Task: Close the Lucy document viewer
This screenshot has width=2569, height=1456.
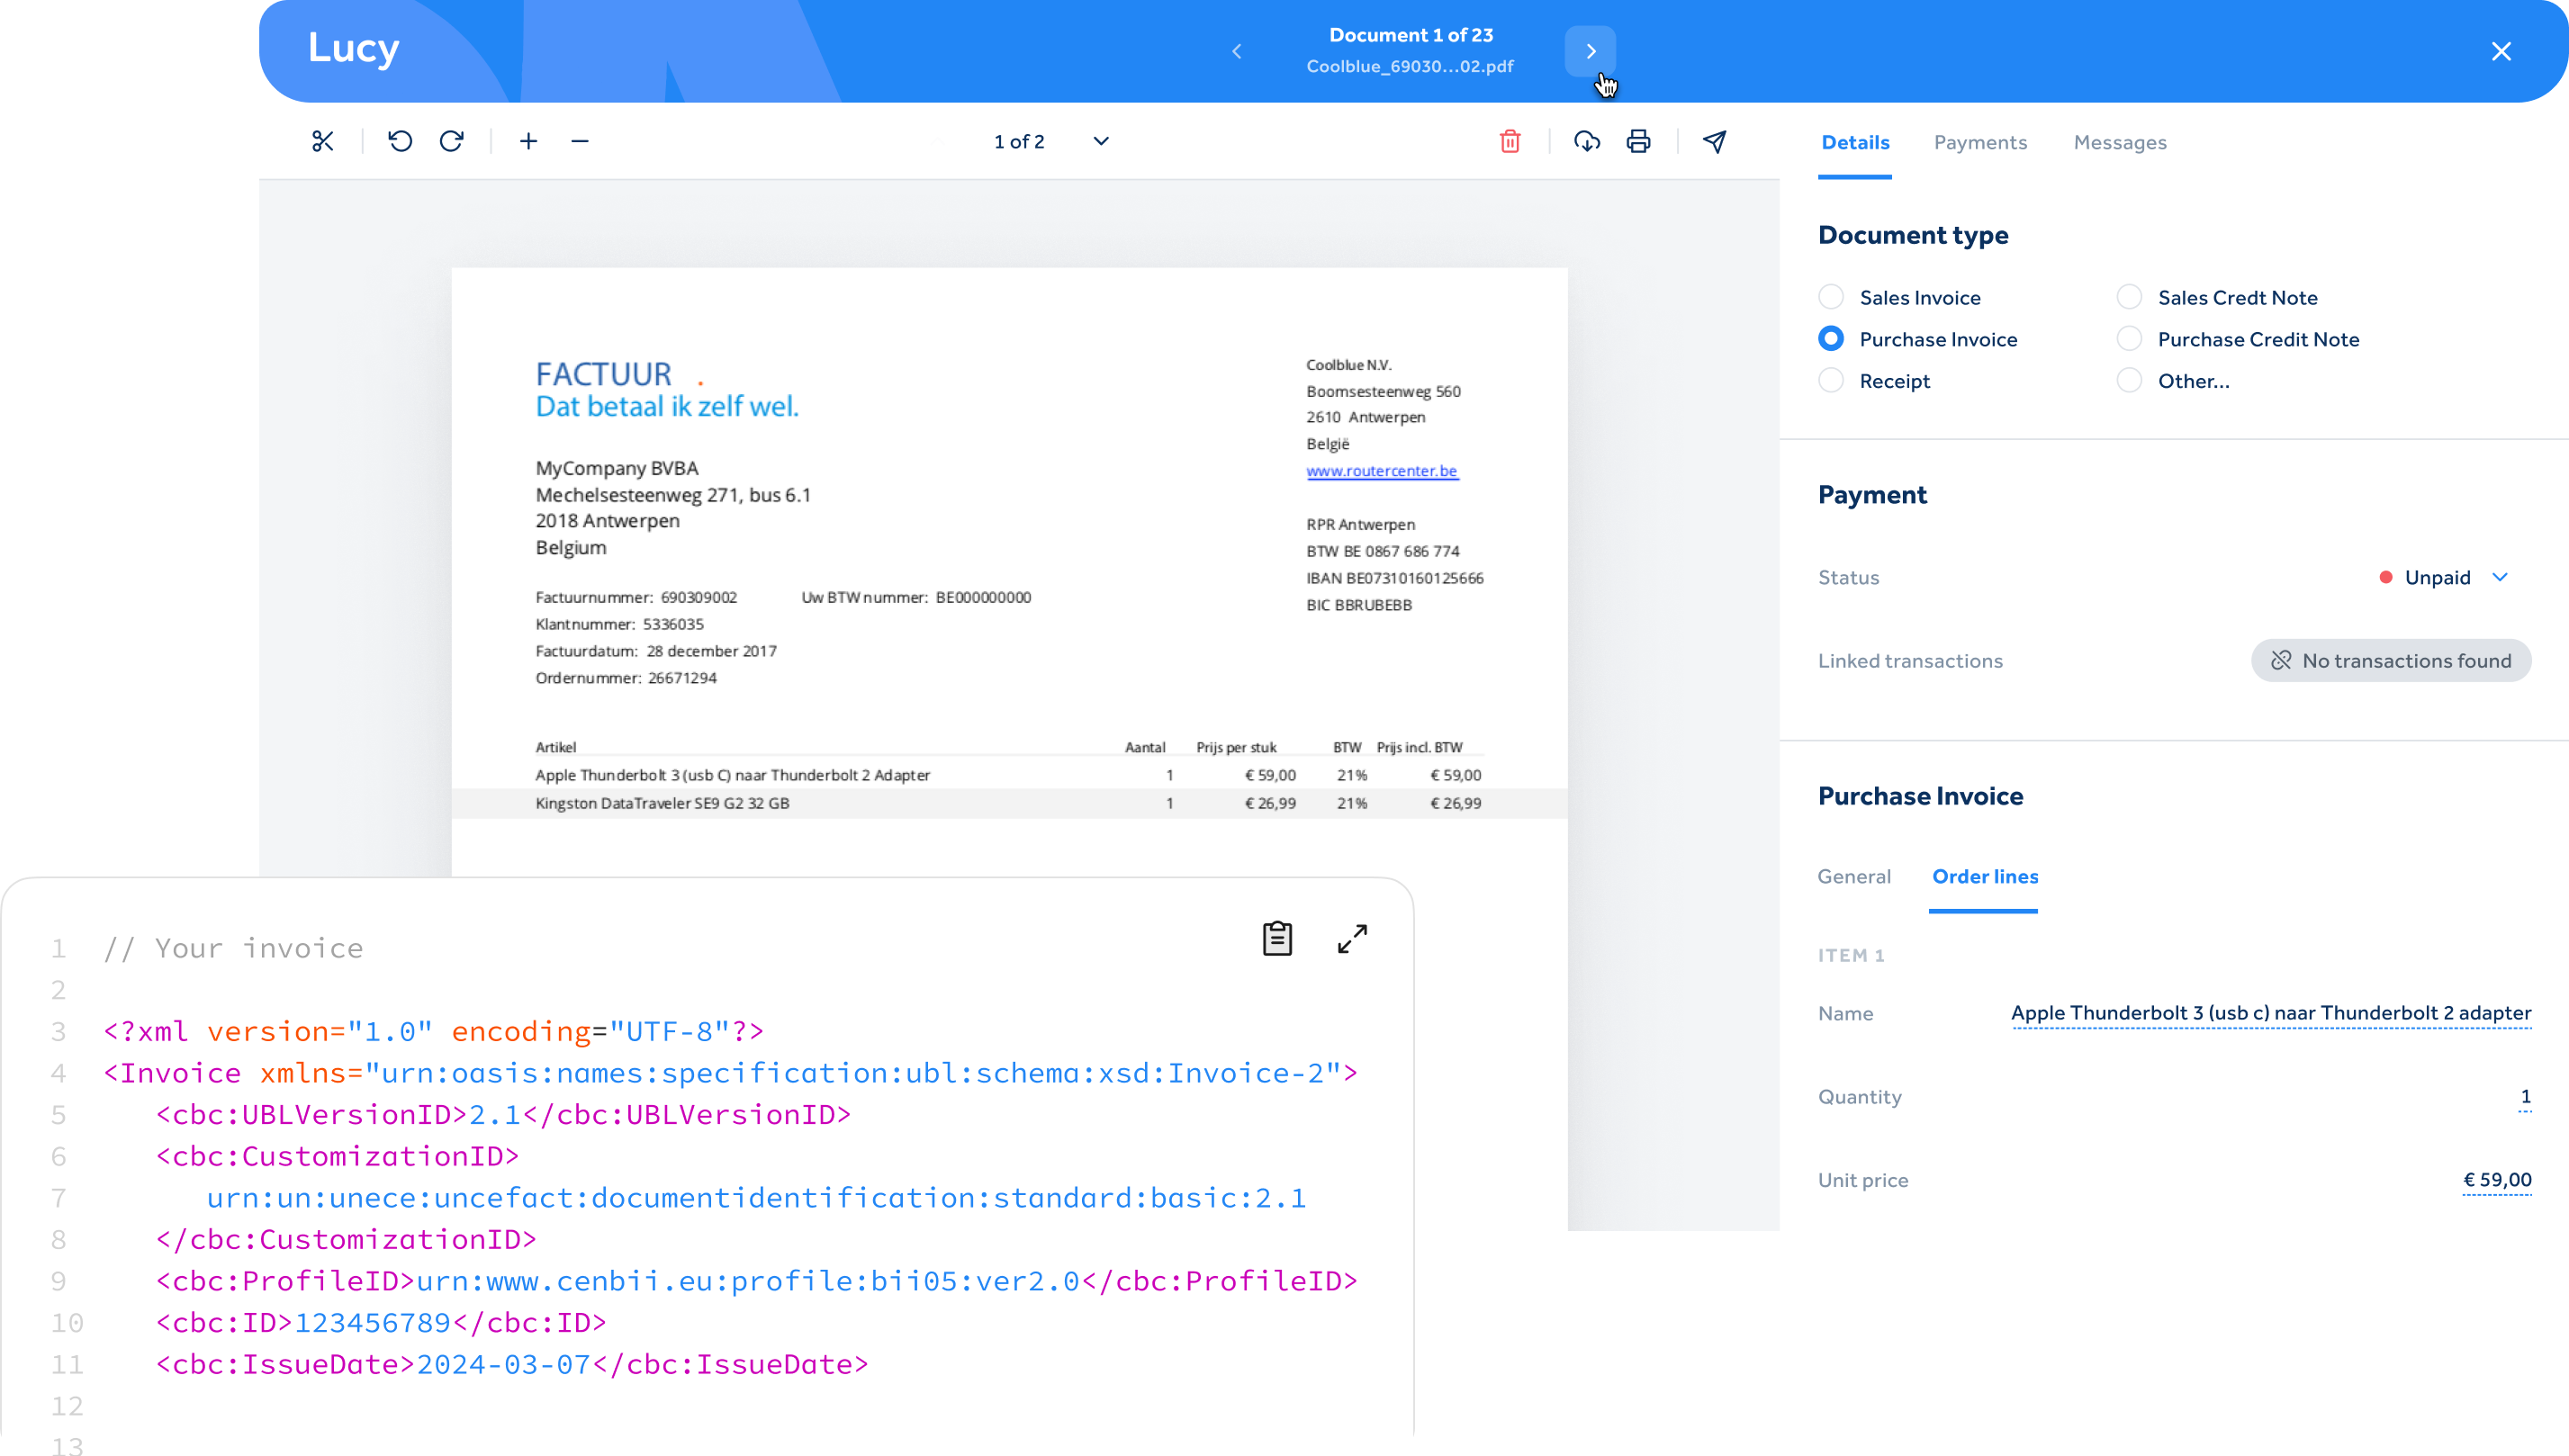Action: click(x=2501, y=51)
